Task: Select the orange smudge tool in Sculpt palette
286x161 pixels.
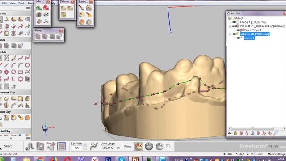Action: 89,15
